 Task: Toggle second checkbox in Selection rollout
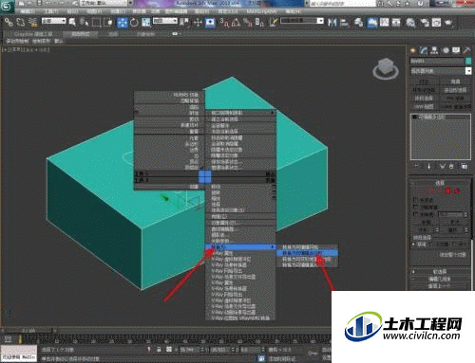pos(416,207)
